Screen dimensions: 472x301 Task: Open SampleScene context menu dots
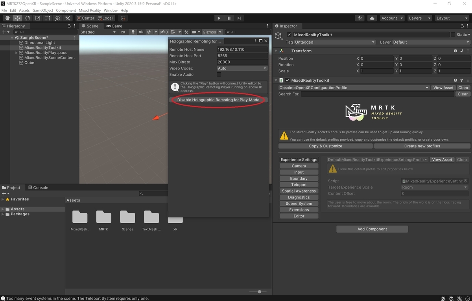point(75,38)
